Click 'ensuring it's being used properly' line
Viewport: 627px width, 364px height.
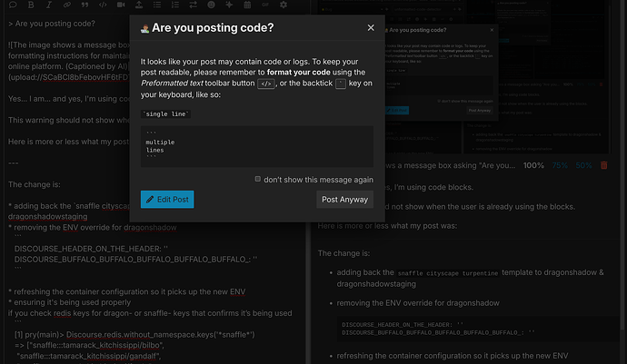click(70, 302)
